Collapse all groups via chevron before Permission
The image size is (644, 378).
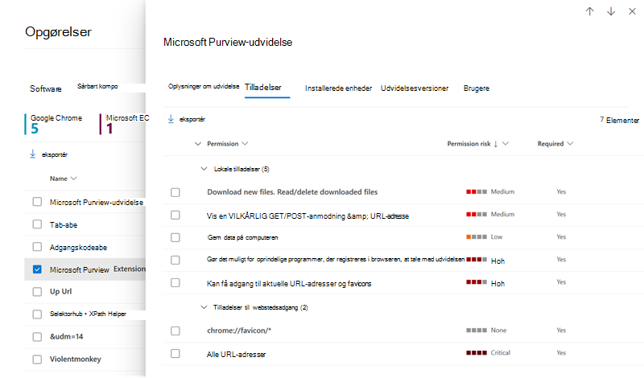point(198,144)
